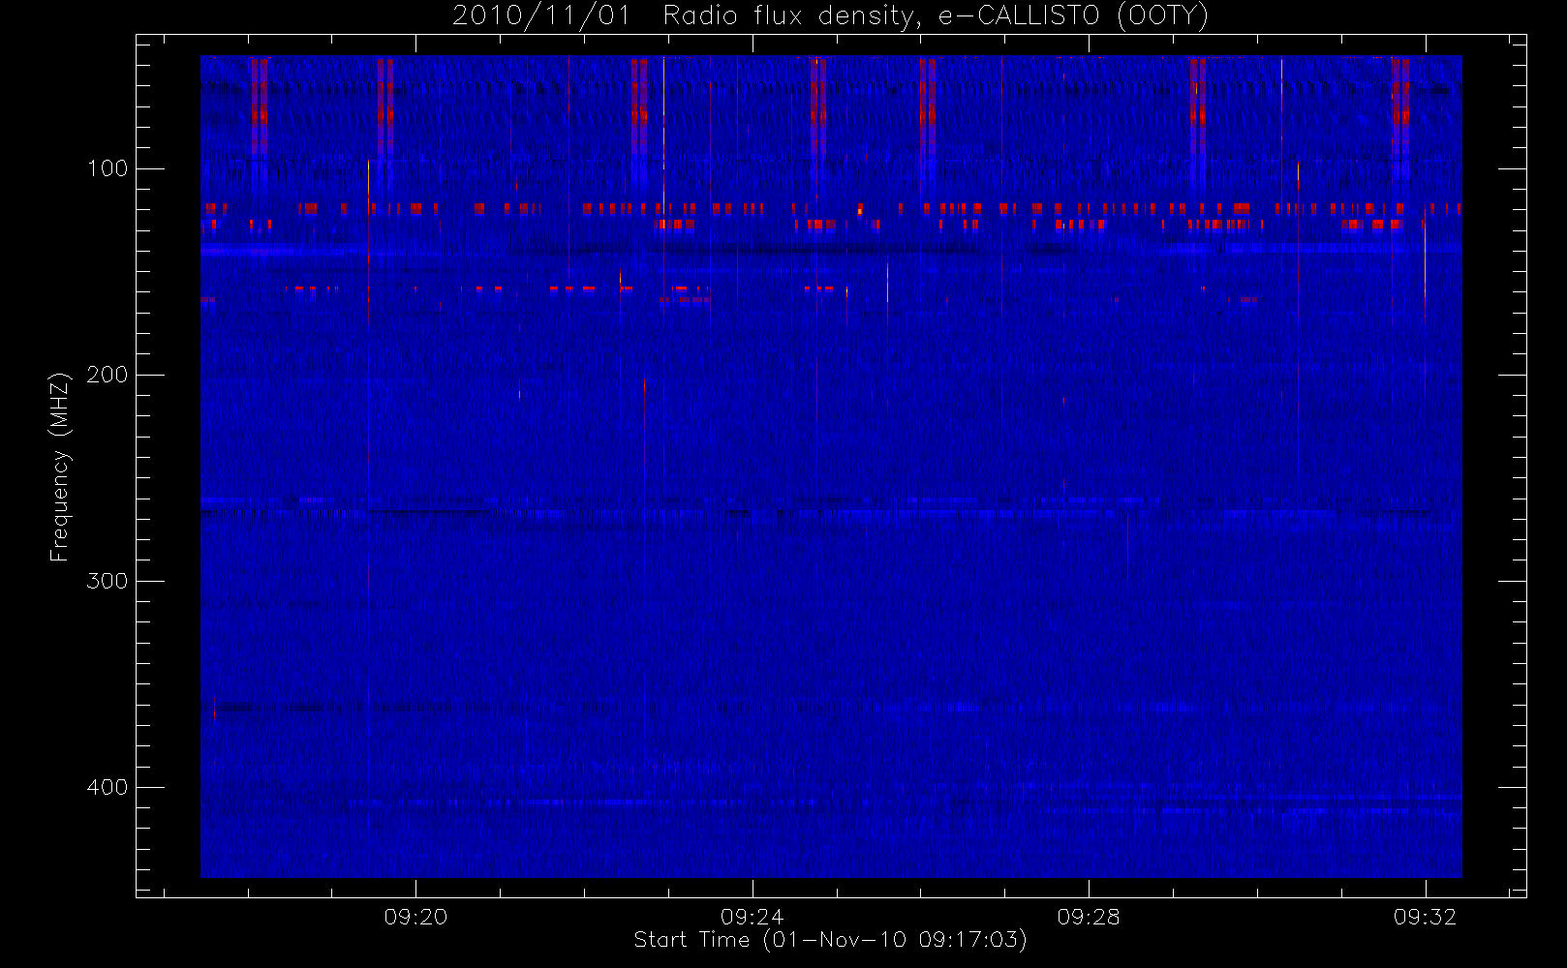Select the 300 MHz frequency tick label
This screenshot has height=968, width=1567.
coord(108,581)
